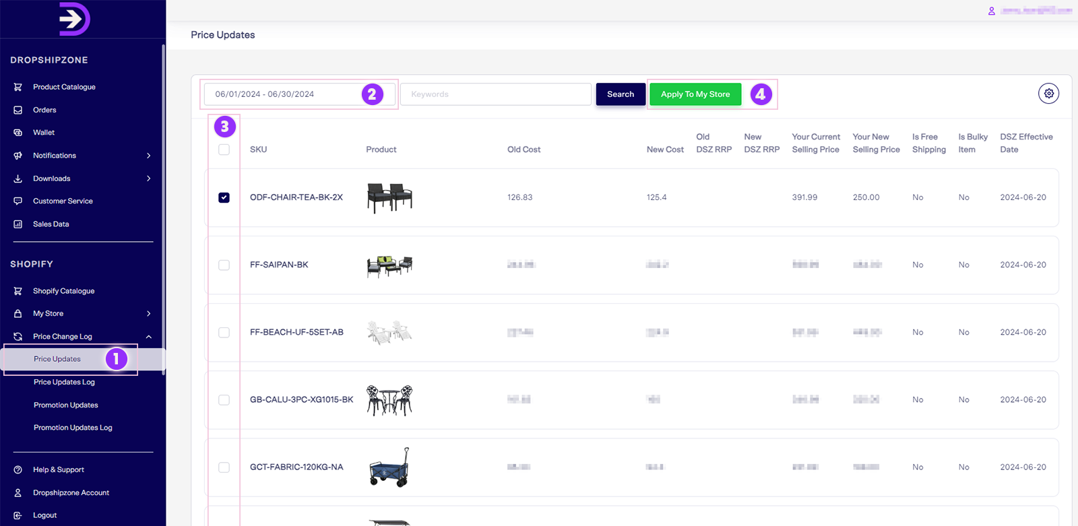Click the Dropshipzone Account person icon

coord(18,493)
